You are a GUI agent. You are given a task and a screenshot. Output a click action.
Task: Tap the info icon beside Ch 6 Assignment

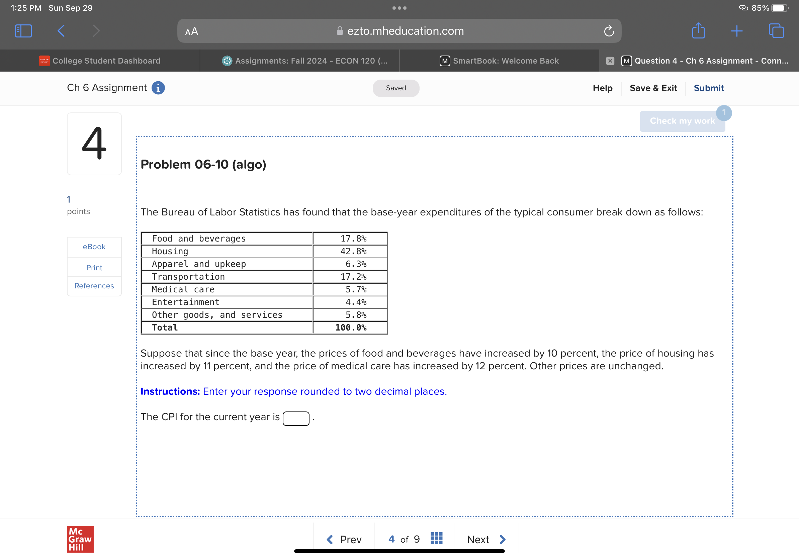[x=159, y=88]
